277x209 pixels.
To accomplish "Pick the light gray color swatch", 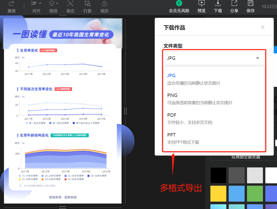I will [255, 175].
